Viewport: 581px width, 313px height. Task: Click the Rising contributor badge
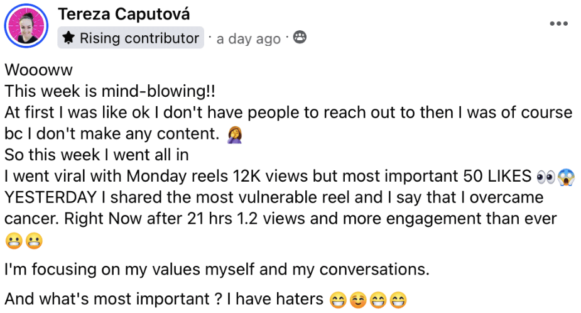pos(131,38)
